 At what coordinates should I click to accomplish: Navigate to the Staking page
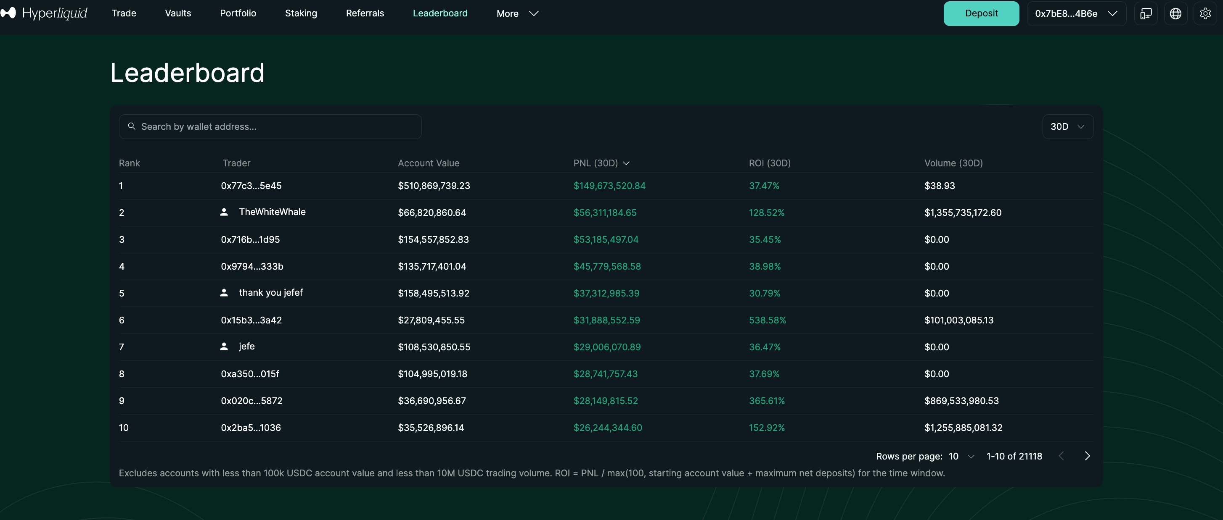click(x=301, y=13)
